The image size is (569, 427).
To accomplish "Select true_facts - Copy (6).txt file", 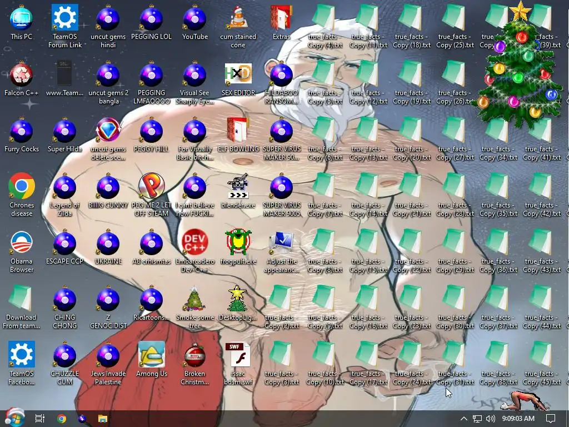I will click(x=325, y=139).
